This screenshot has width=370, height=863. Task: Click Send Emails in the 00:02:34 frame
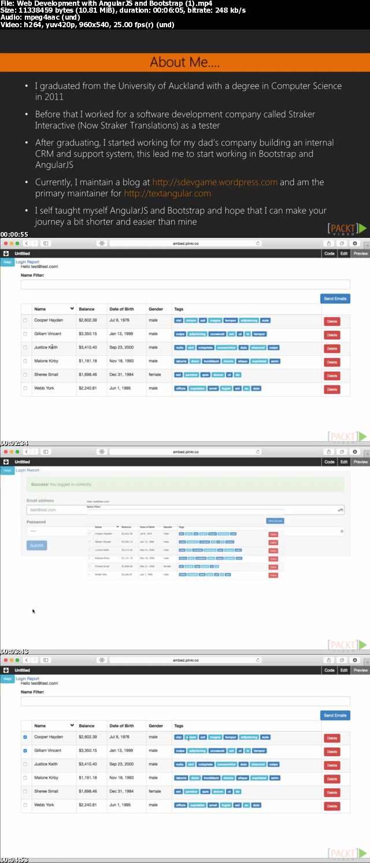click(x=335, y=299)
